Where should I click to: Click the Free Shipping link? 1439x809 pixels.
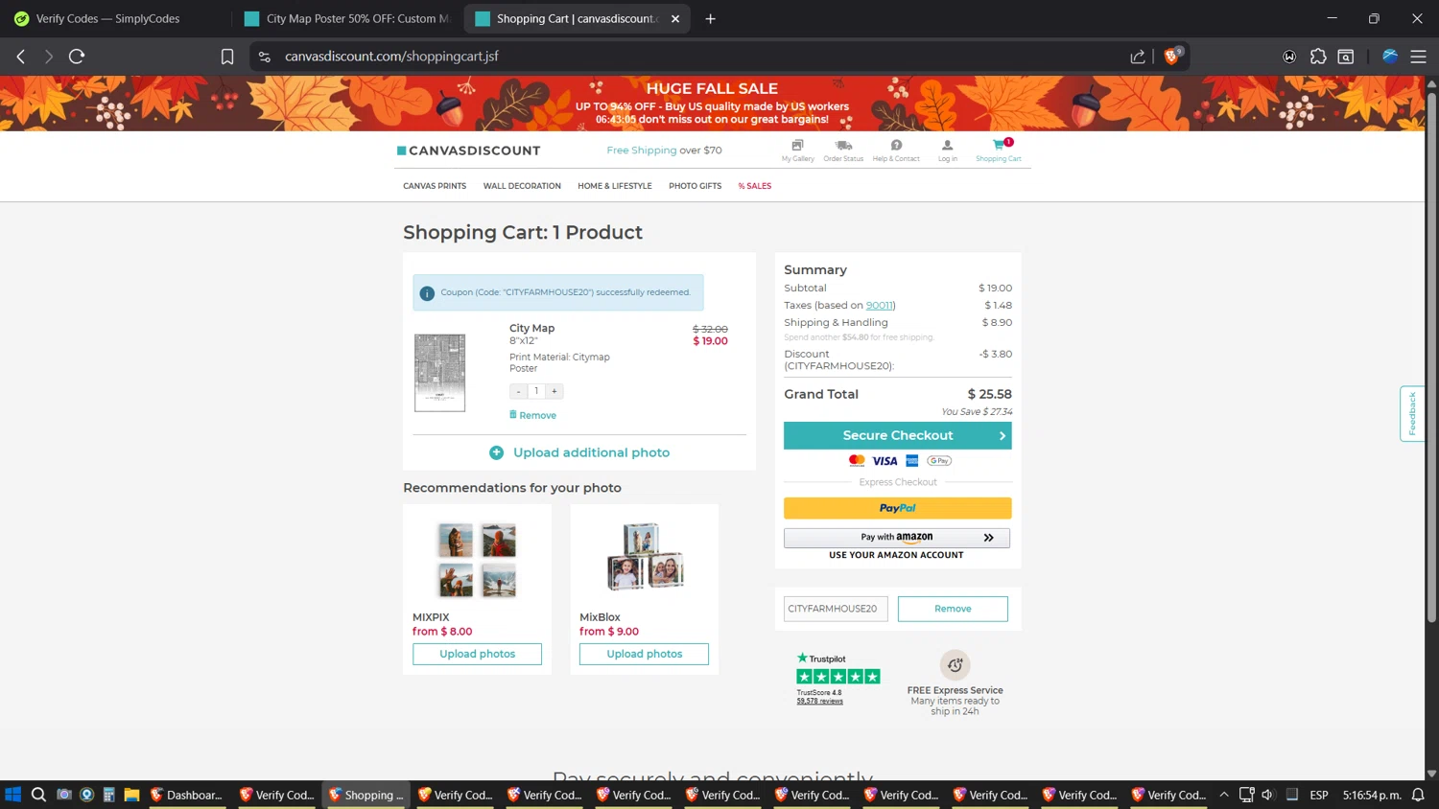(642, 150)
